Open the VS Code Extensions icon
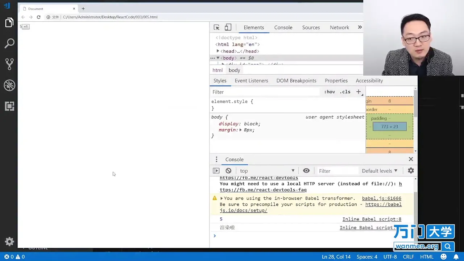The height and width of the screenshot is (261, 464). (x=9, y=106)
